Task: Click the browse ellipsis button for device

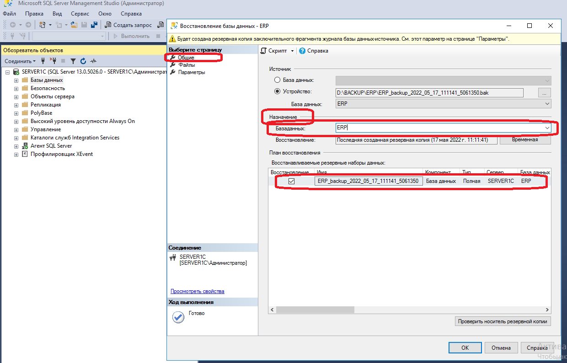Action: tap(544, 92)
